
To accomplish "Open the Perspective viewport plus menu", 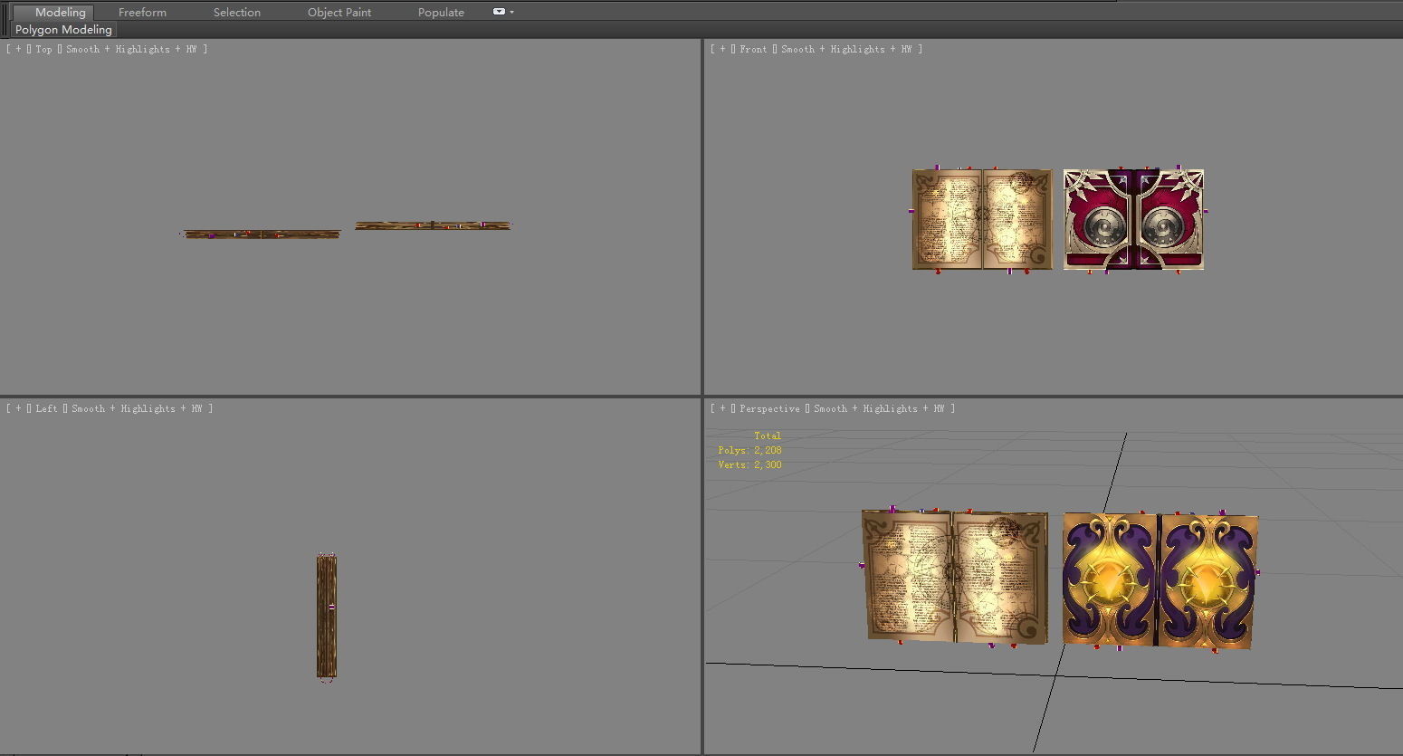I will [722, 408].
